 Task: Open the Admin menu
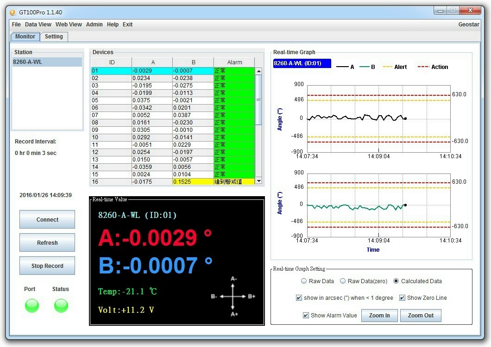(x=94, y=25)
